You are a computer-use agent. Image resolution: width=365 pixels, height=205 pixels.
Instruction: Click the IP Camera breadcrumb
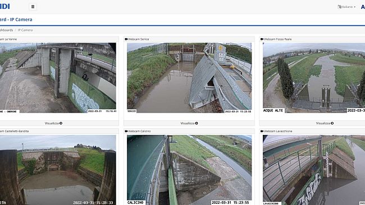click(x=25, y=30)
